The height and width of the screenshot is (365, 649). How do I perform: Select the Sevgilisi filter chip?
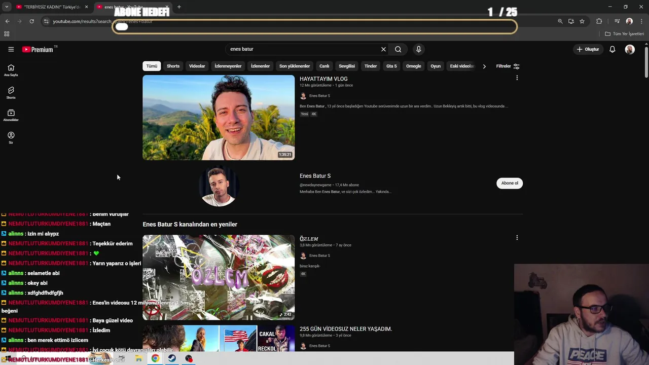(x=347, y=66)
